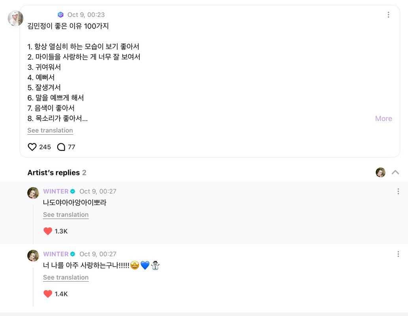This screenshot has width=408, height=316.
Task: Click WINTER's avatar on the first reply
Action: [33, 193]
